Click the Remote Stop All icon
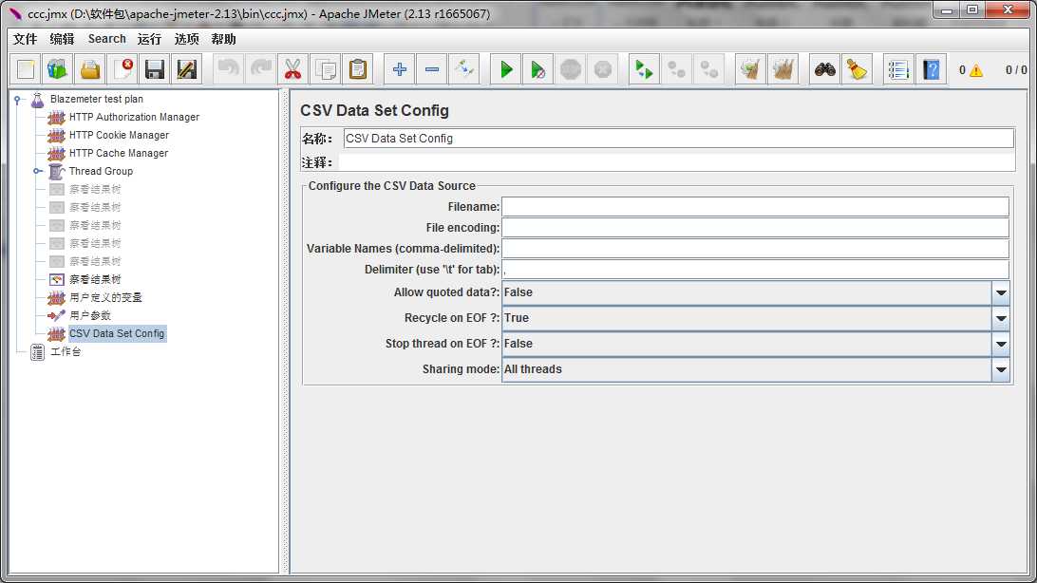1037x583 pixels. pyautogui.click(x=676, y=69)
